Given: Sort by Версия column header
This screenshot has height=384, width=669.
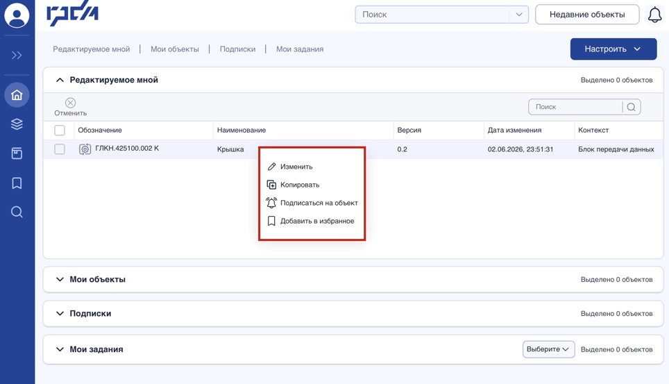Looking at the screenshot, I should click(409, 131).
